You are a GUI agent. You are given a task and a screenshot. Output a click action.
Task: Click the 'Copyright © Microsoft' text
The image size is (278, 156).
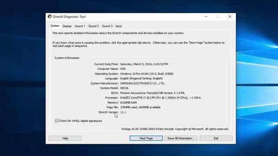(x=189, y=129)
